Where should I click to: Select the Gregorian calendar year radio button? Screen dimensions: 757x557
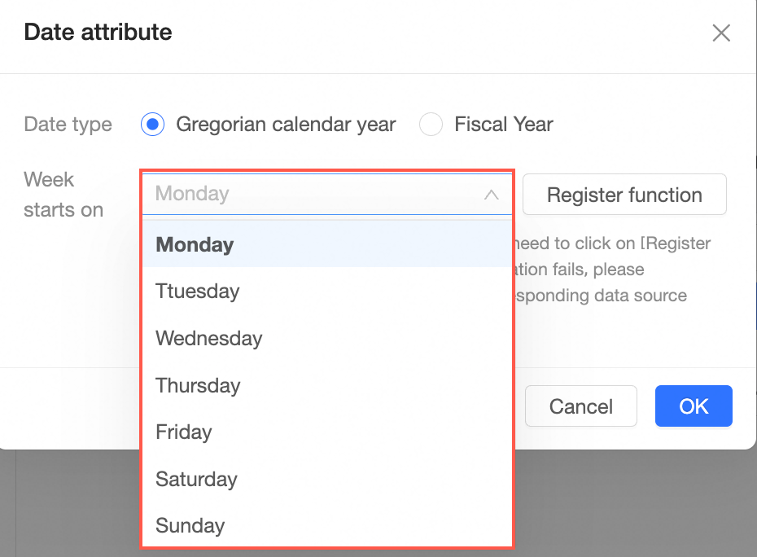pos(152,125)
